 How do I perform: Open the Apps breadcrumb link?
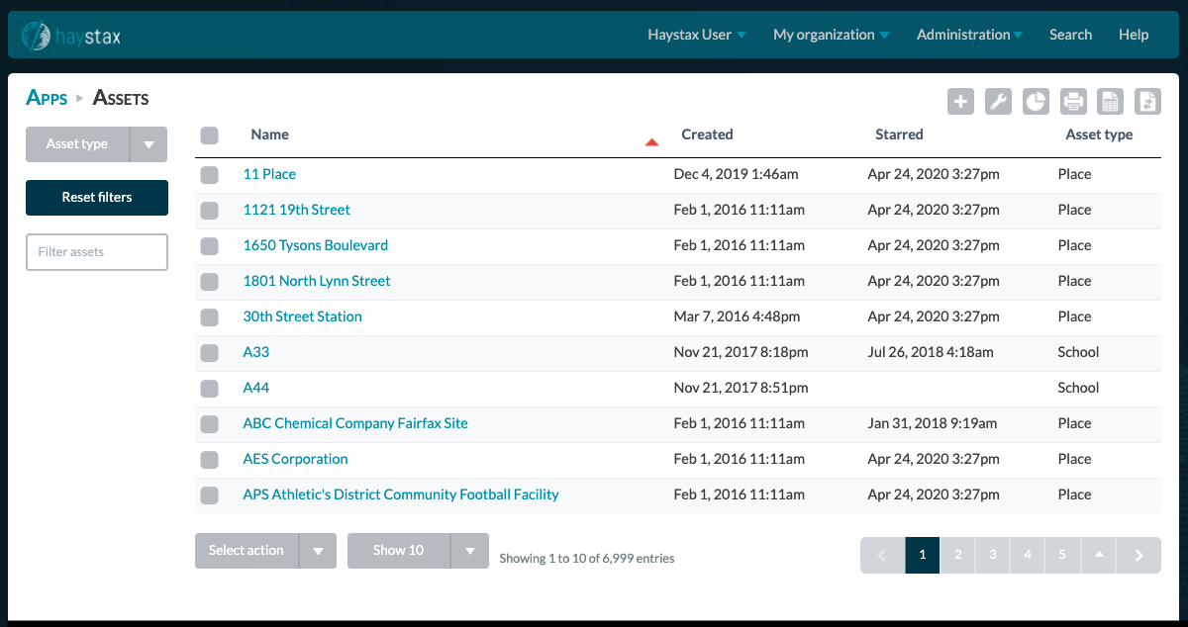pos(47,98)
